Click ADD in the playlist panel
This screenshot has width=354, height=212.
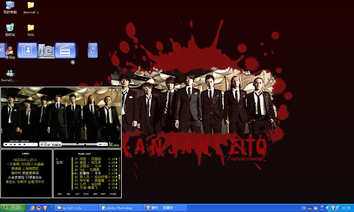60,194
